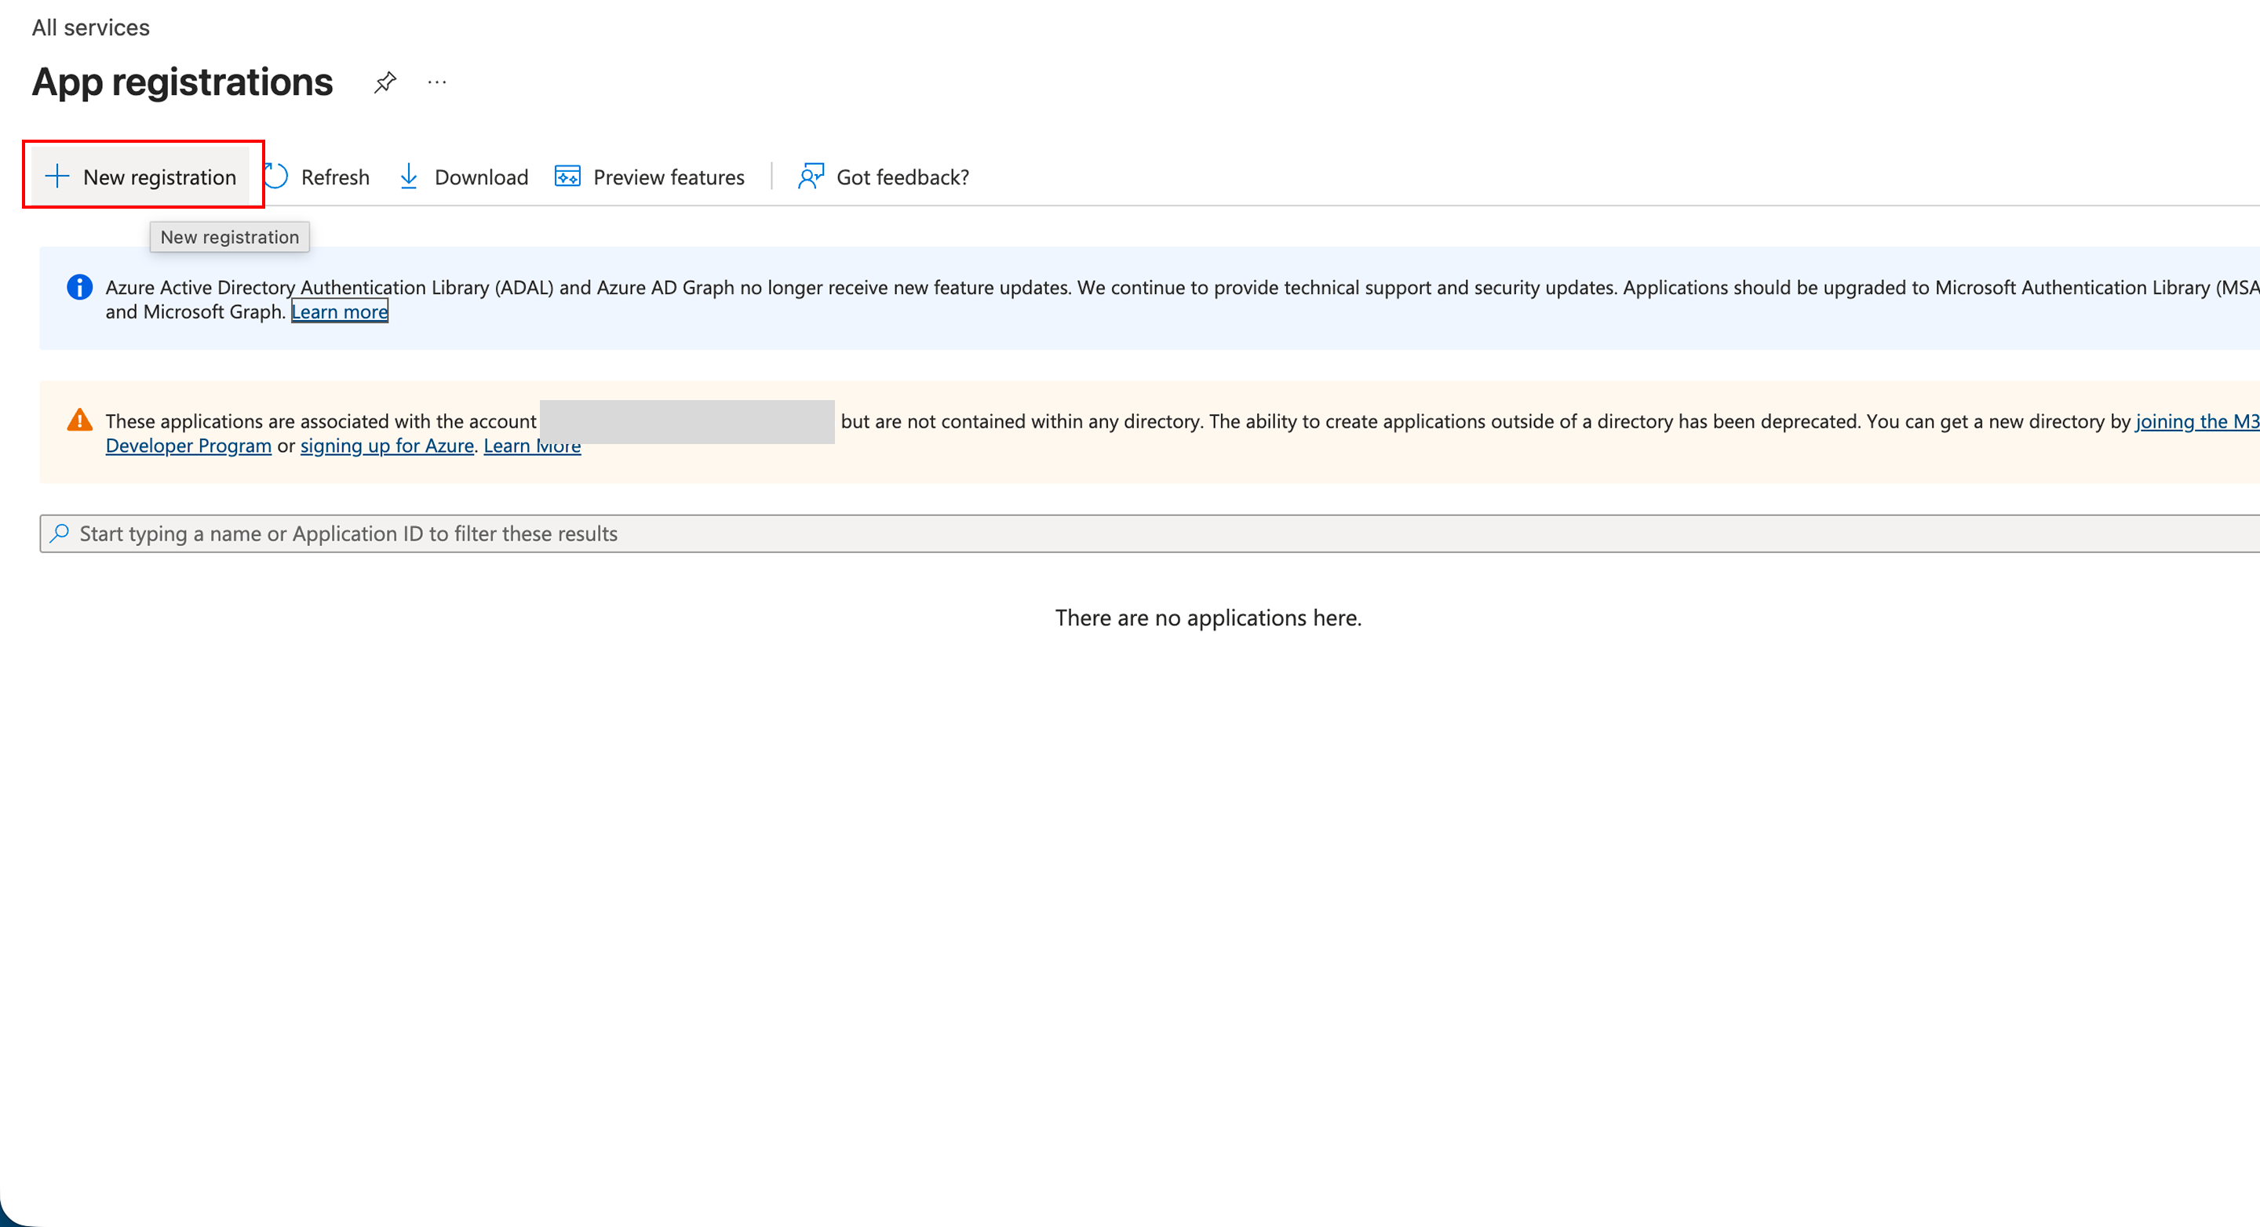
Task: Click the Download arrow icon
Action: [x=409, y=177]
